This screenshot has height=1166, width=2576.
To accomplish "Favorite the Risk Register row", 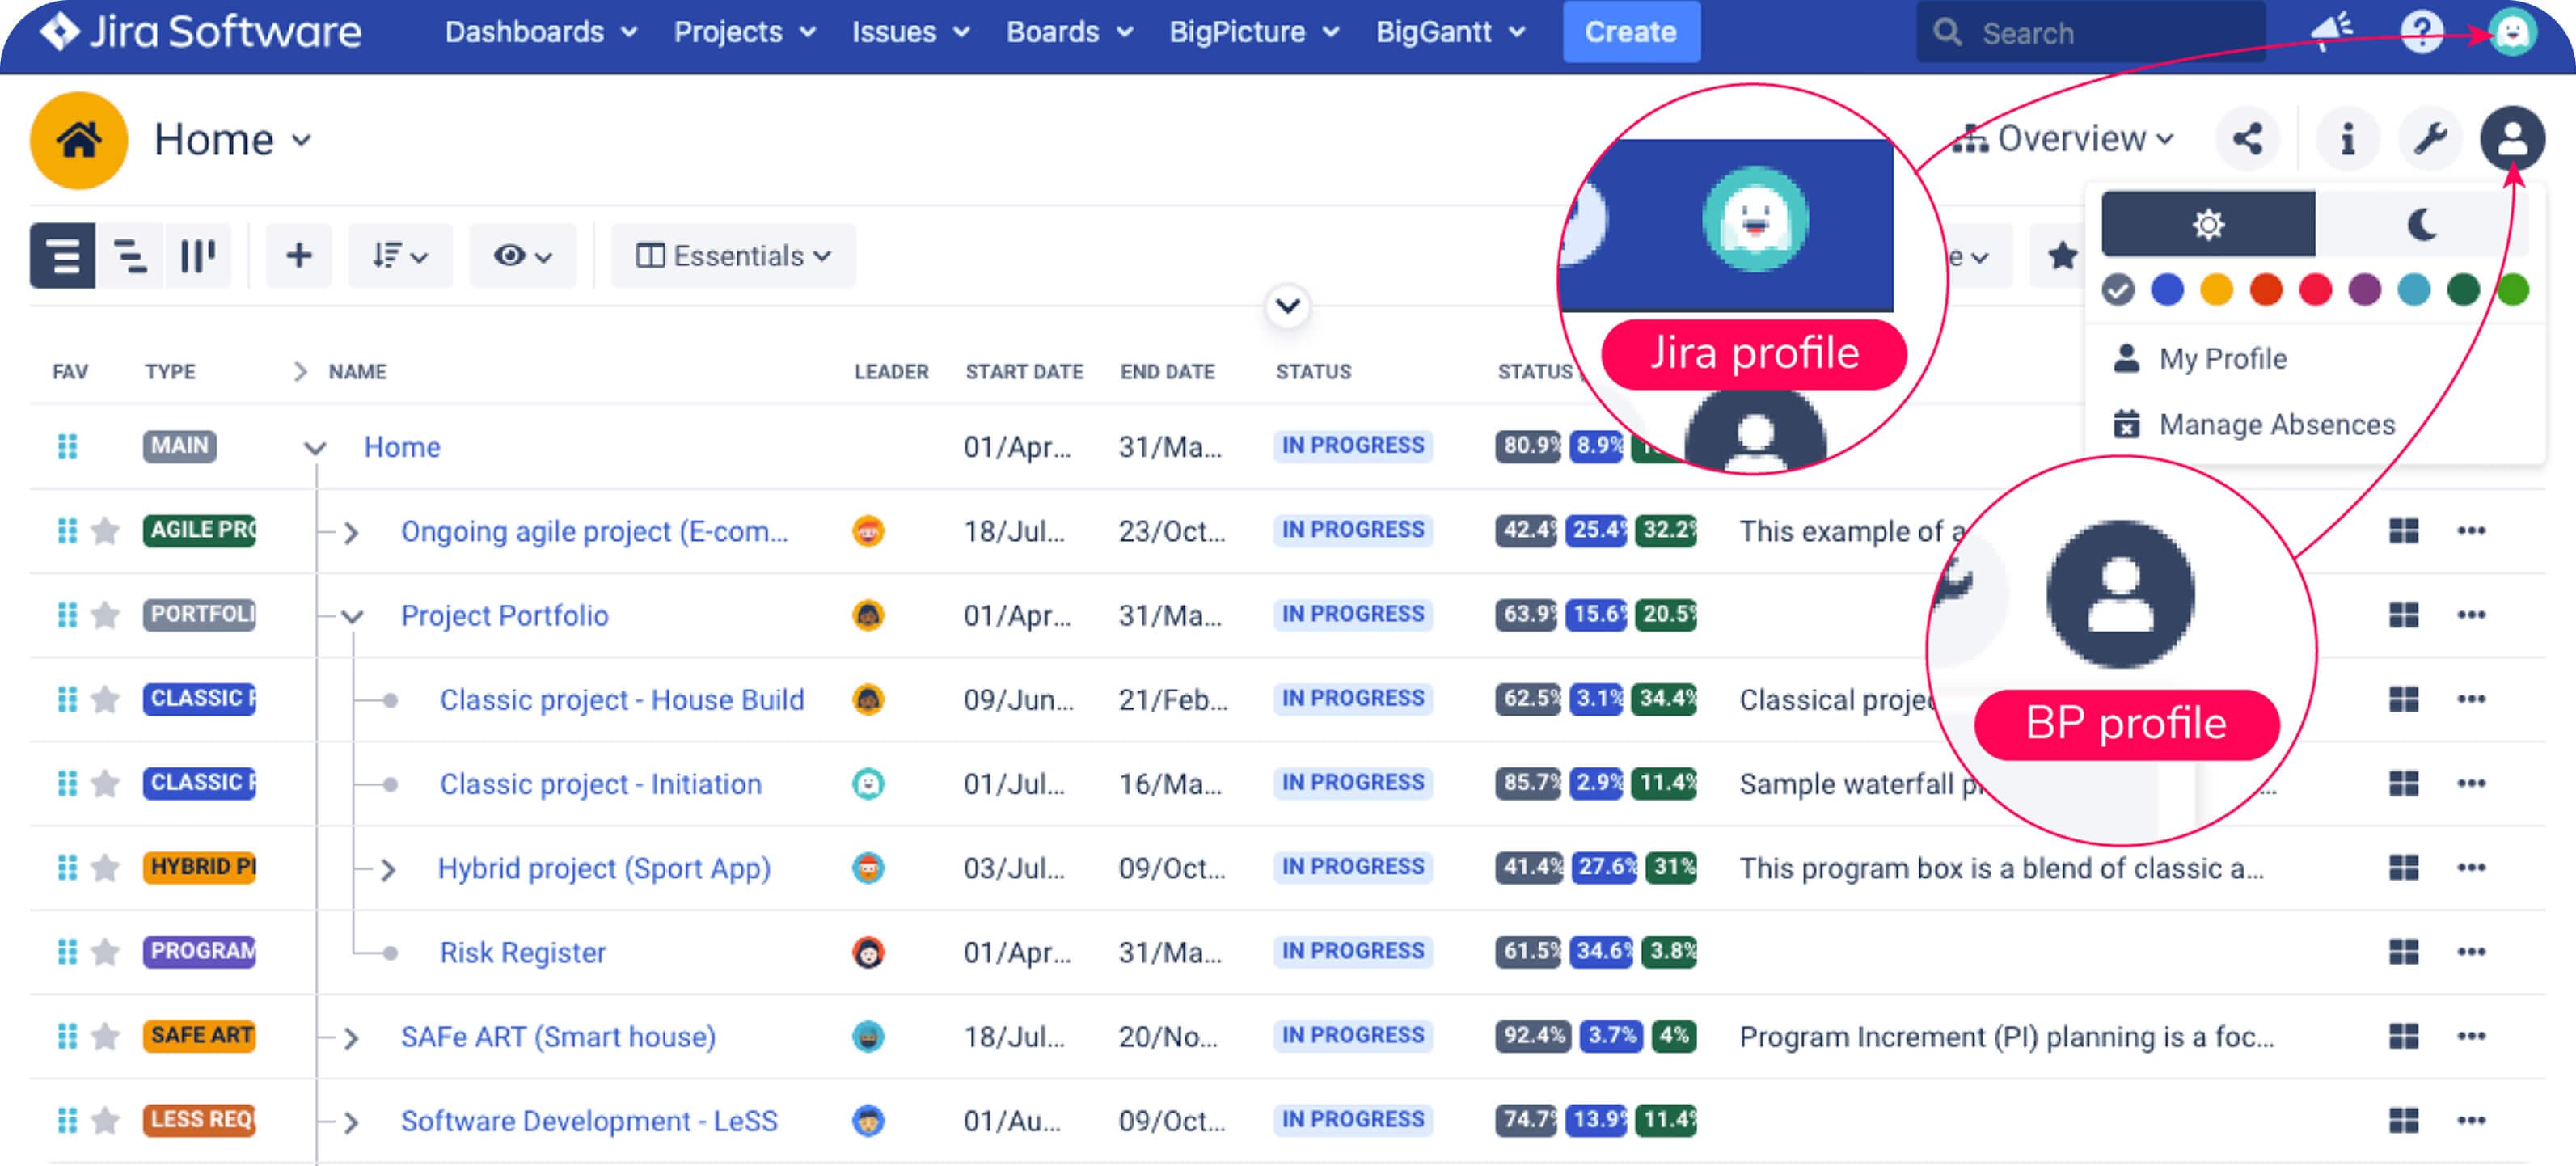I will [105, 952].
